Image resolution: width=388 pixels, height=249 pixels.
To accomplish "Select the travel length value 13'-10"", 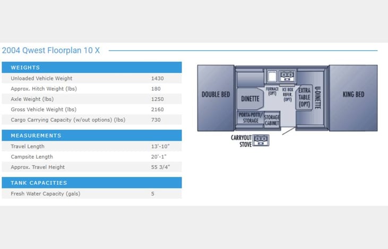I will click(x=160, y=147).
